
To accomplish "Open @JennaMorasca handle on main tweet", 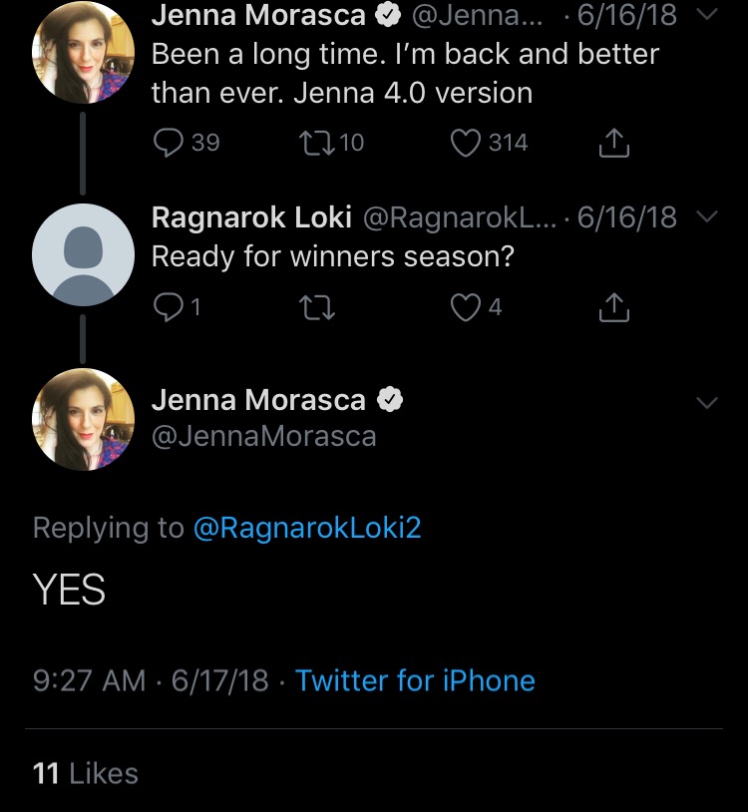I will [x=264, y=436].
